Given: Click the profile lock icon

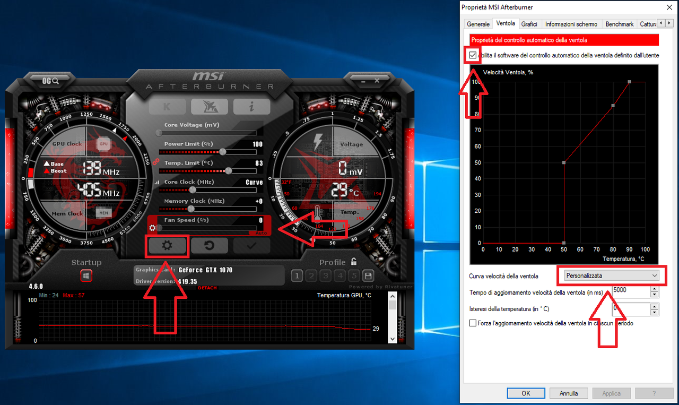Looking at the screenshot, I should click(353, 262).
